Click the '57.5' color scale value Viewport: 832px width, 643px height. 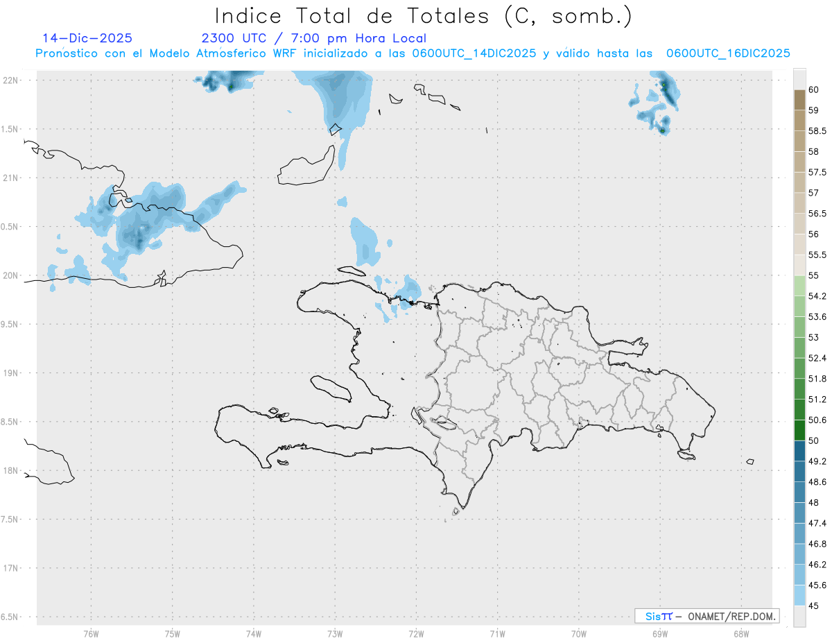(817, 172)
